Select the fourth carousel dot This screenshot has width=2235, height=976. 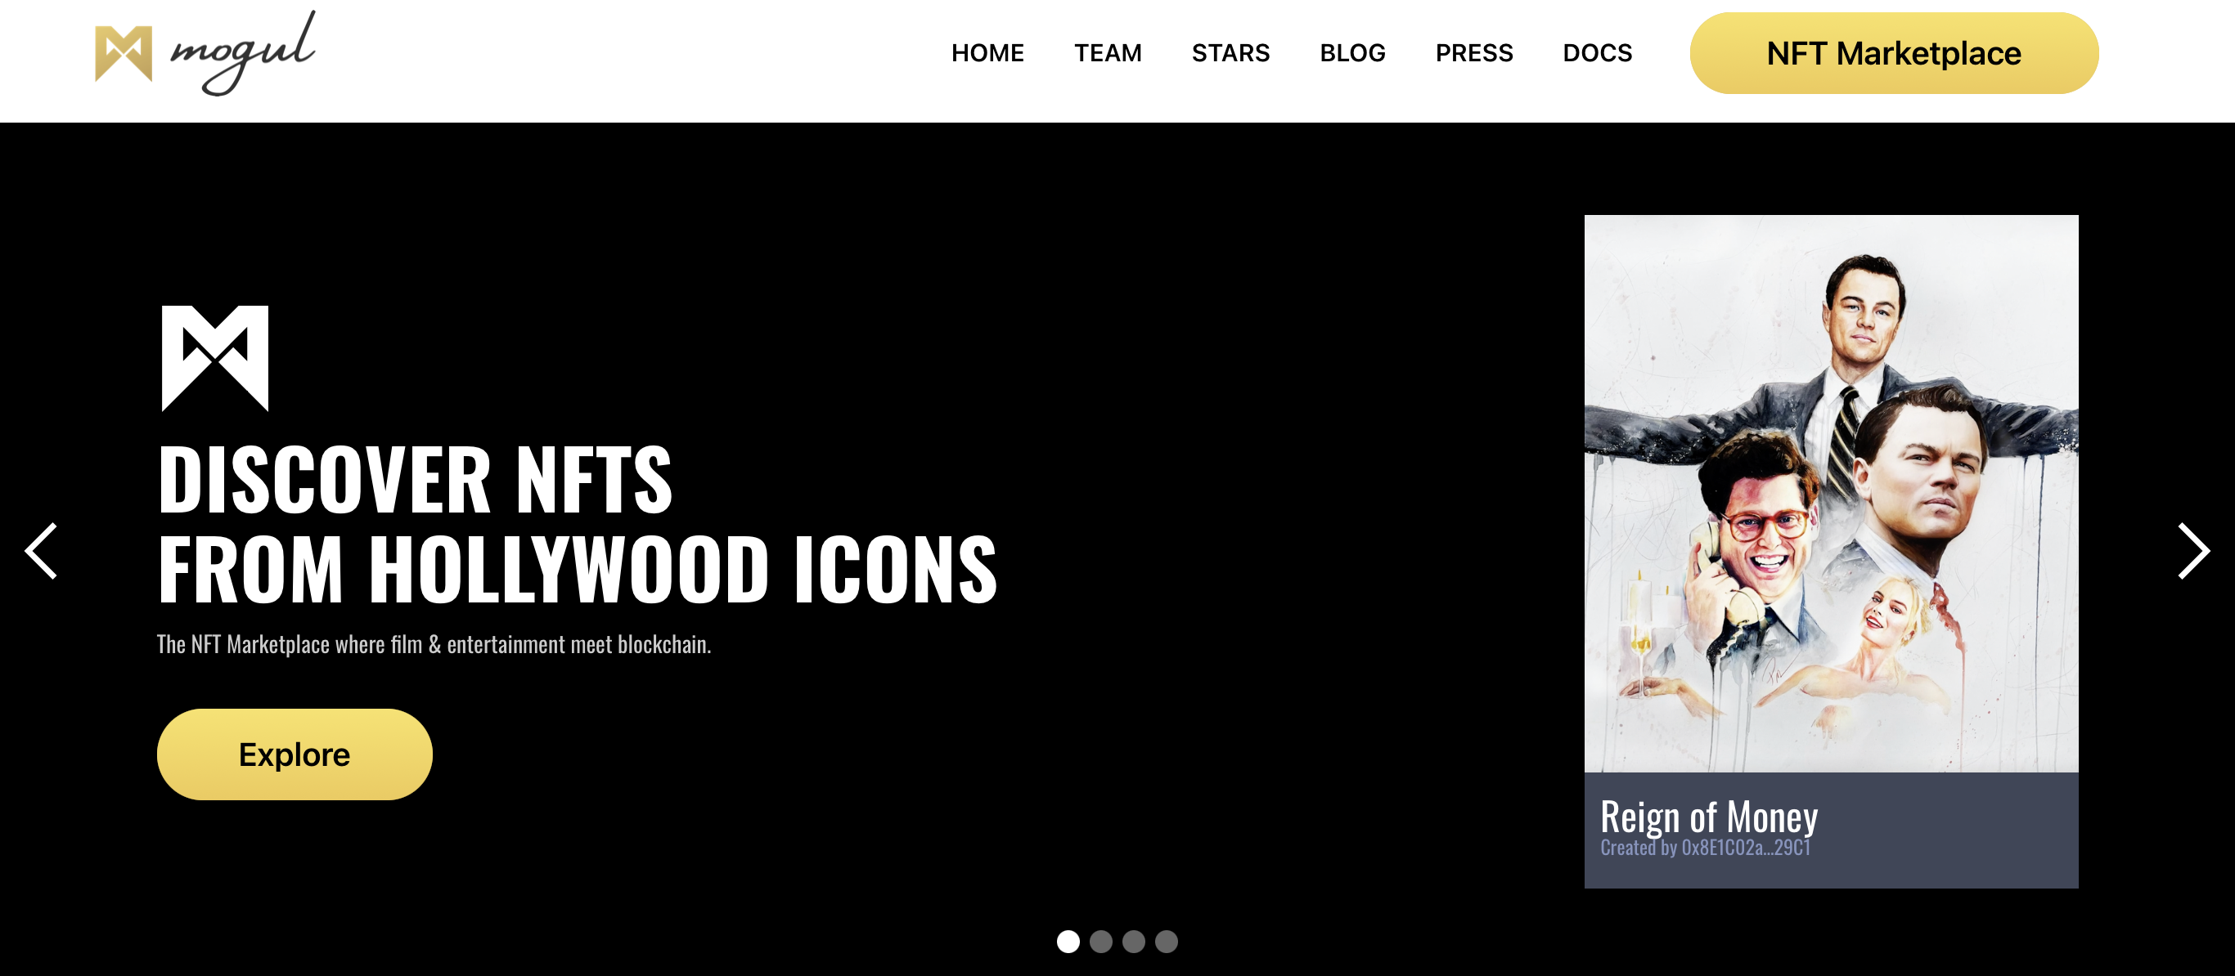(x=1166, y=942)
